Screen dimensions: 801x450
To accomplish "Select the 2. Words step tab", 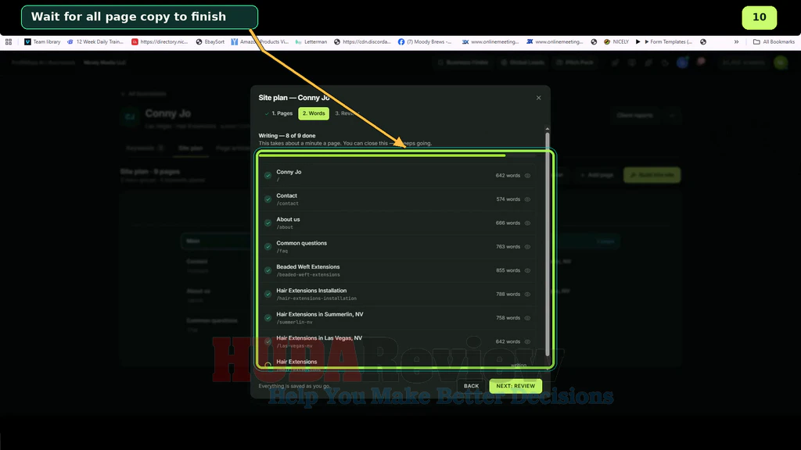I will click(314, 113).
